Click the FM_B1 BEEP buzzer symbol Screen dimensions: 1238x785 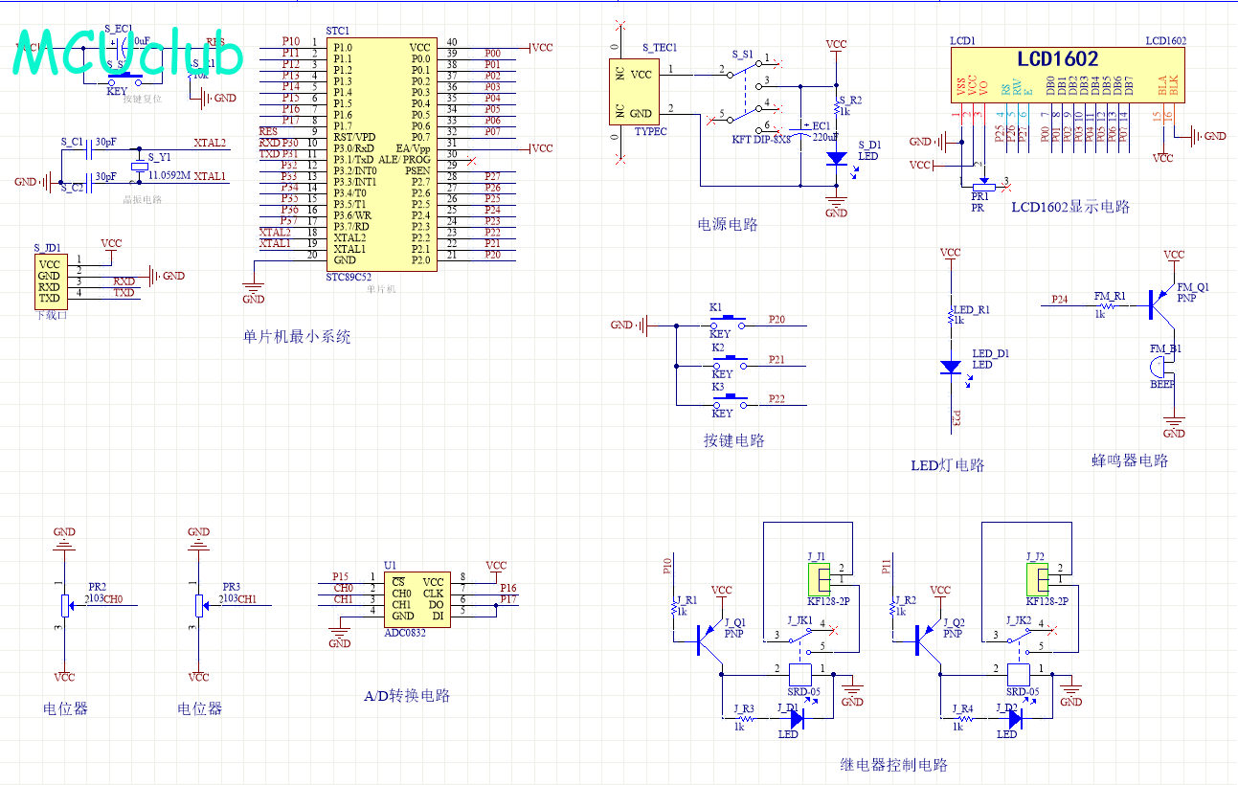click(x=1159, y=366)
